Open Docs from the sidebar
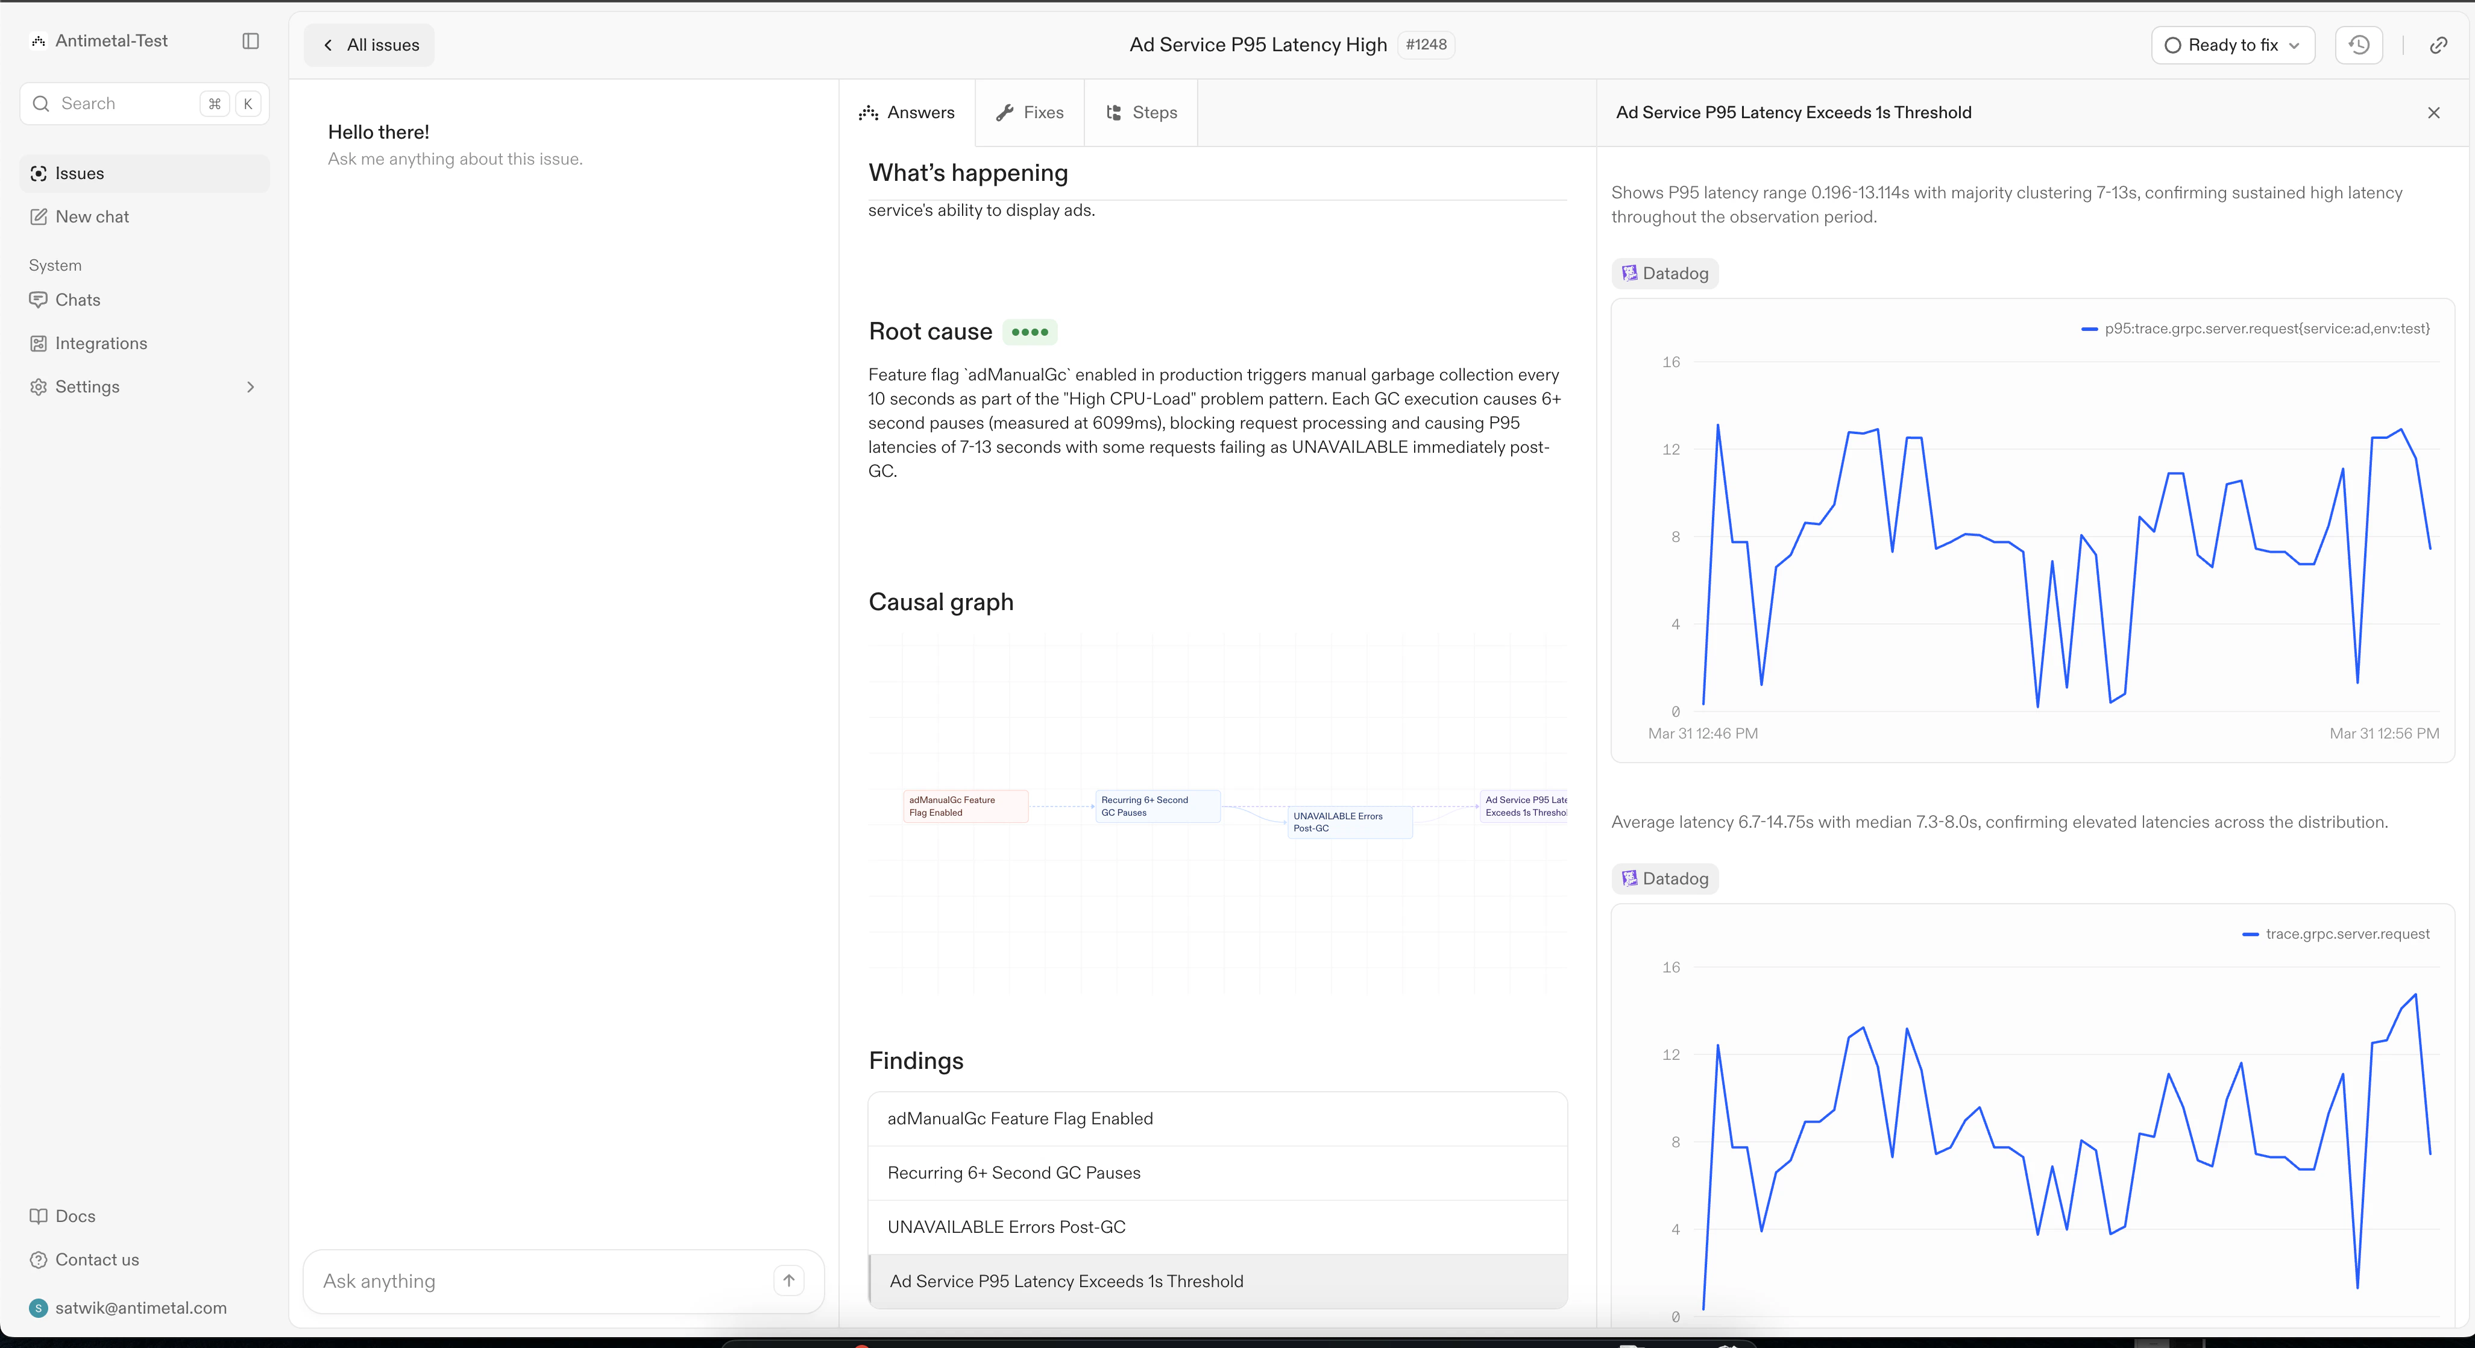The image size is (2475, 1348). 75,1215
